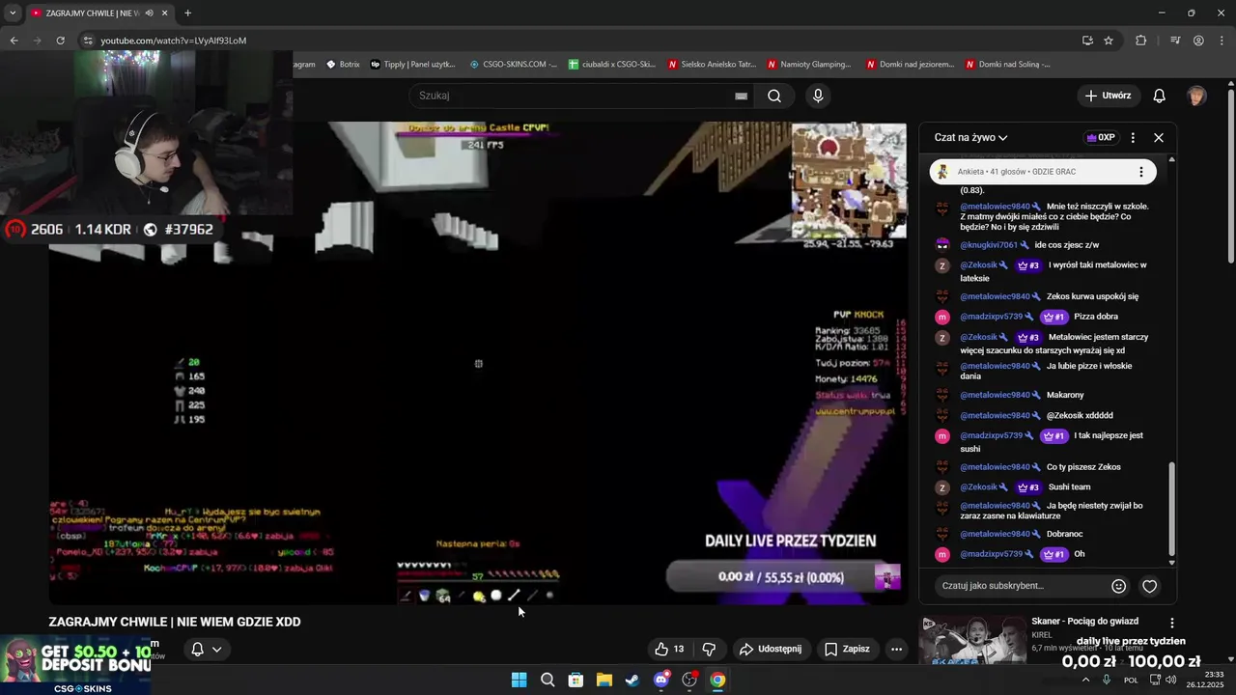The image size is (1236, 695).
Task: Open Discord from the taskbar
Action: [661, 680]
